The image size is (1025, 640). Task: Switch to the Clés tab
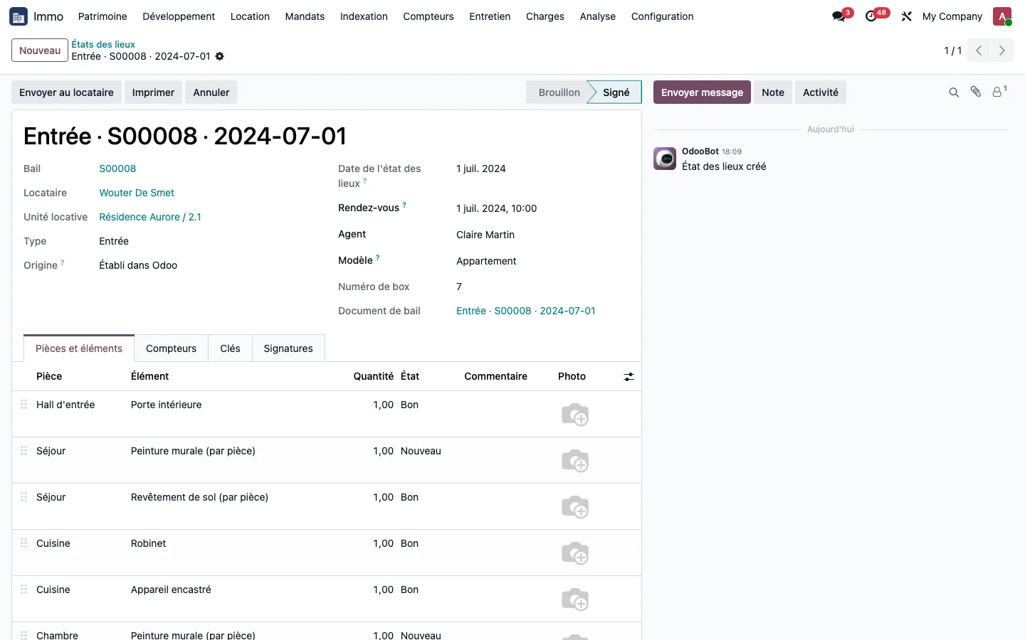pos(230,348)
